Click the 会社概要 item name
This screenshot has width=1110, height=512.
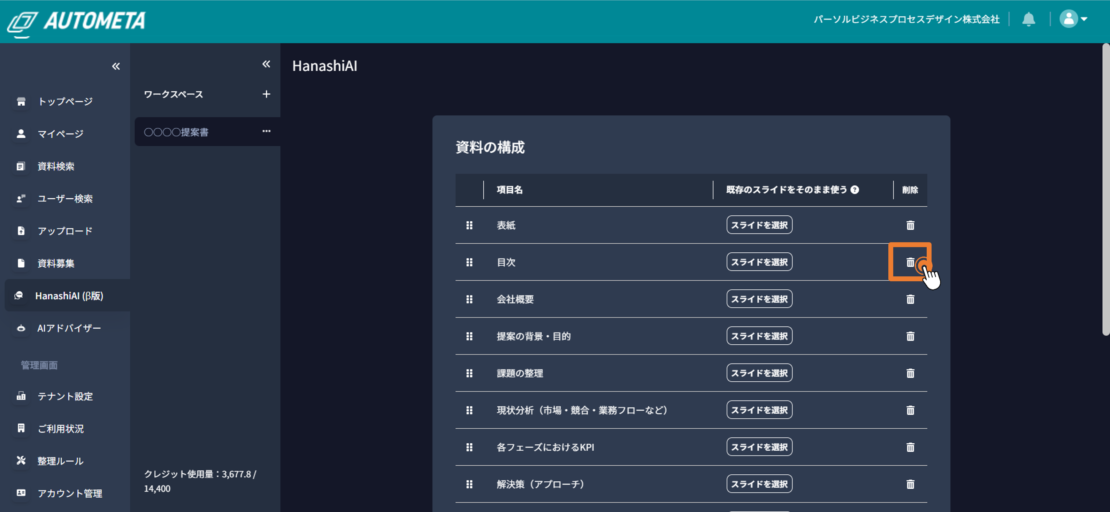(515, 299)
